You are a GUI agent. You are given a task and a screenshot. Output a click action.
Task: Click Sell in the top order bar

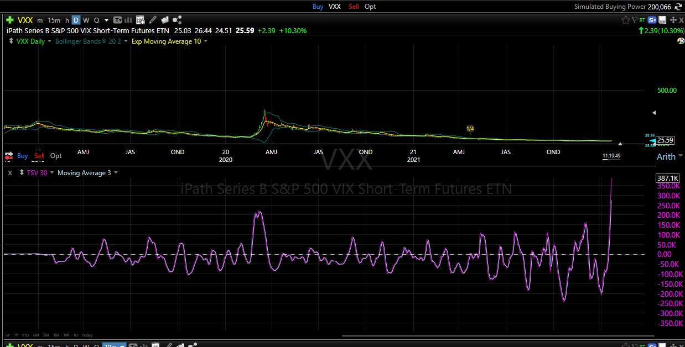click(x=354, y=7)
